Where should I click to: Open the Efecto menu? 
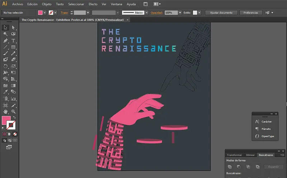[x=93, y=4]
